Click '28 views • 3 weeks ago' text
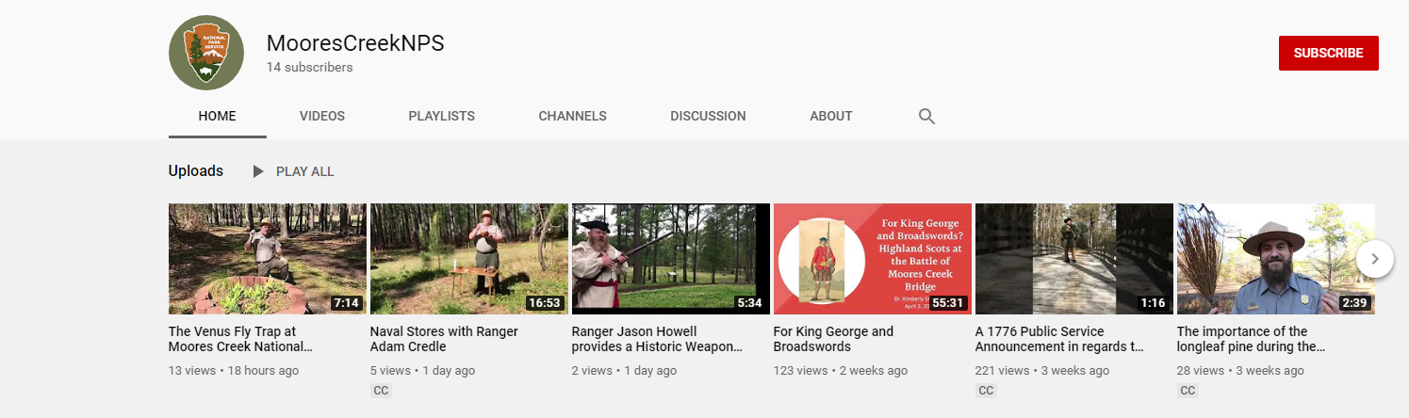 pos(1241,371)
